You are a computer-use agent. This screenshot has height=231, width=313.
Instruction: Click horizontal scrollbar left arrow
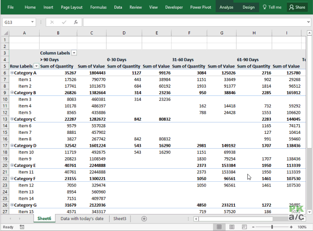[x=196, y=219]
